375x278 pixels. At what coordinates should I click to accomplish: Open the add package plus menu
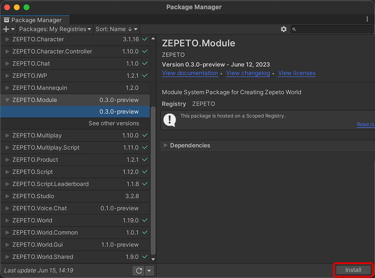[9, 29]
